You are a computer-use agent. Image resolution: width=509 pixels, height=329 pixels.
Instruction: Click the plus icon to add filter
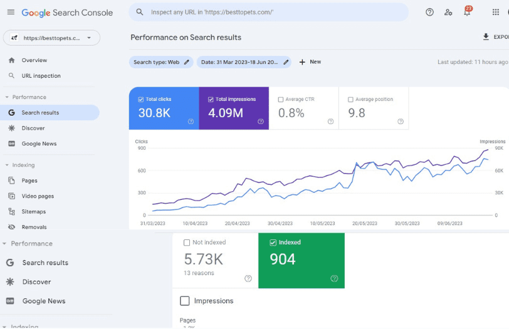click(302, 62)
